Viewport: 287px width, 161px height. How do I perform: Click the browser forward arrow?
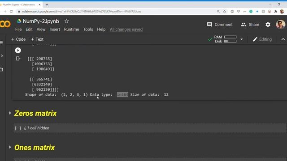[5, 12]
